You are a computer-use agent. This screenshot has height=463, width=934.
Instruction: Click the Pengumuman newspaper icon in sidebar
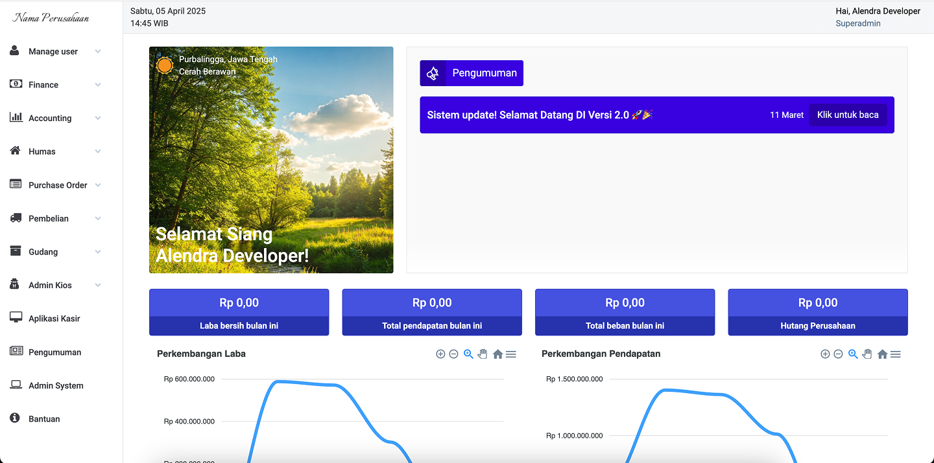(x=16, y=351)
